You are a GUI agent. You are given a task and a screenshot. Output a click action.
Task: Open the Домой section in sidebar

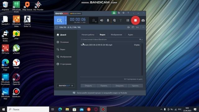click(62, 35)
